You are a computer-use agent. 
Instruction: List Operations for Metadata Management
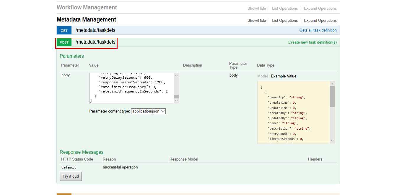click(x=285, y=20)
